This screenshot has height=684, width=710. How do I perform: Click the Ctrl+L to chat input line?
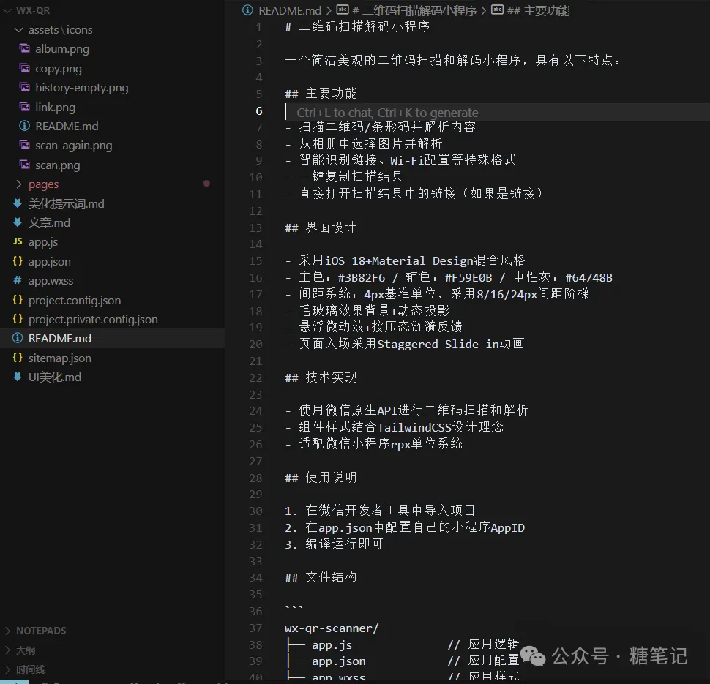[x=497, y=112]
